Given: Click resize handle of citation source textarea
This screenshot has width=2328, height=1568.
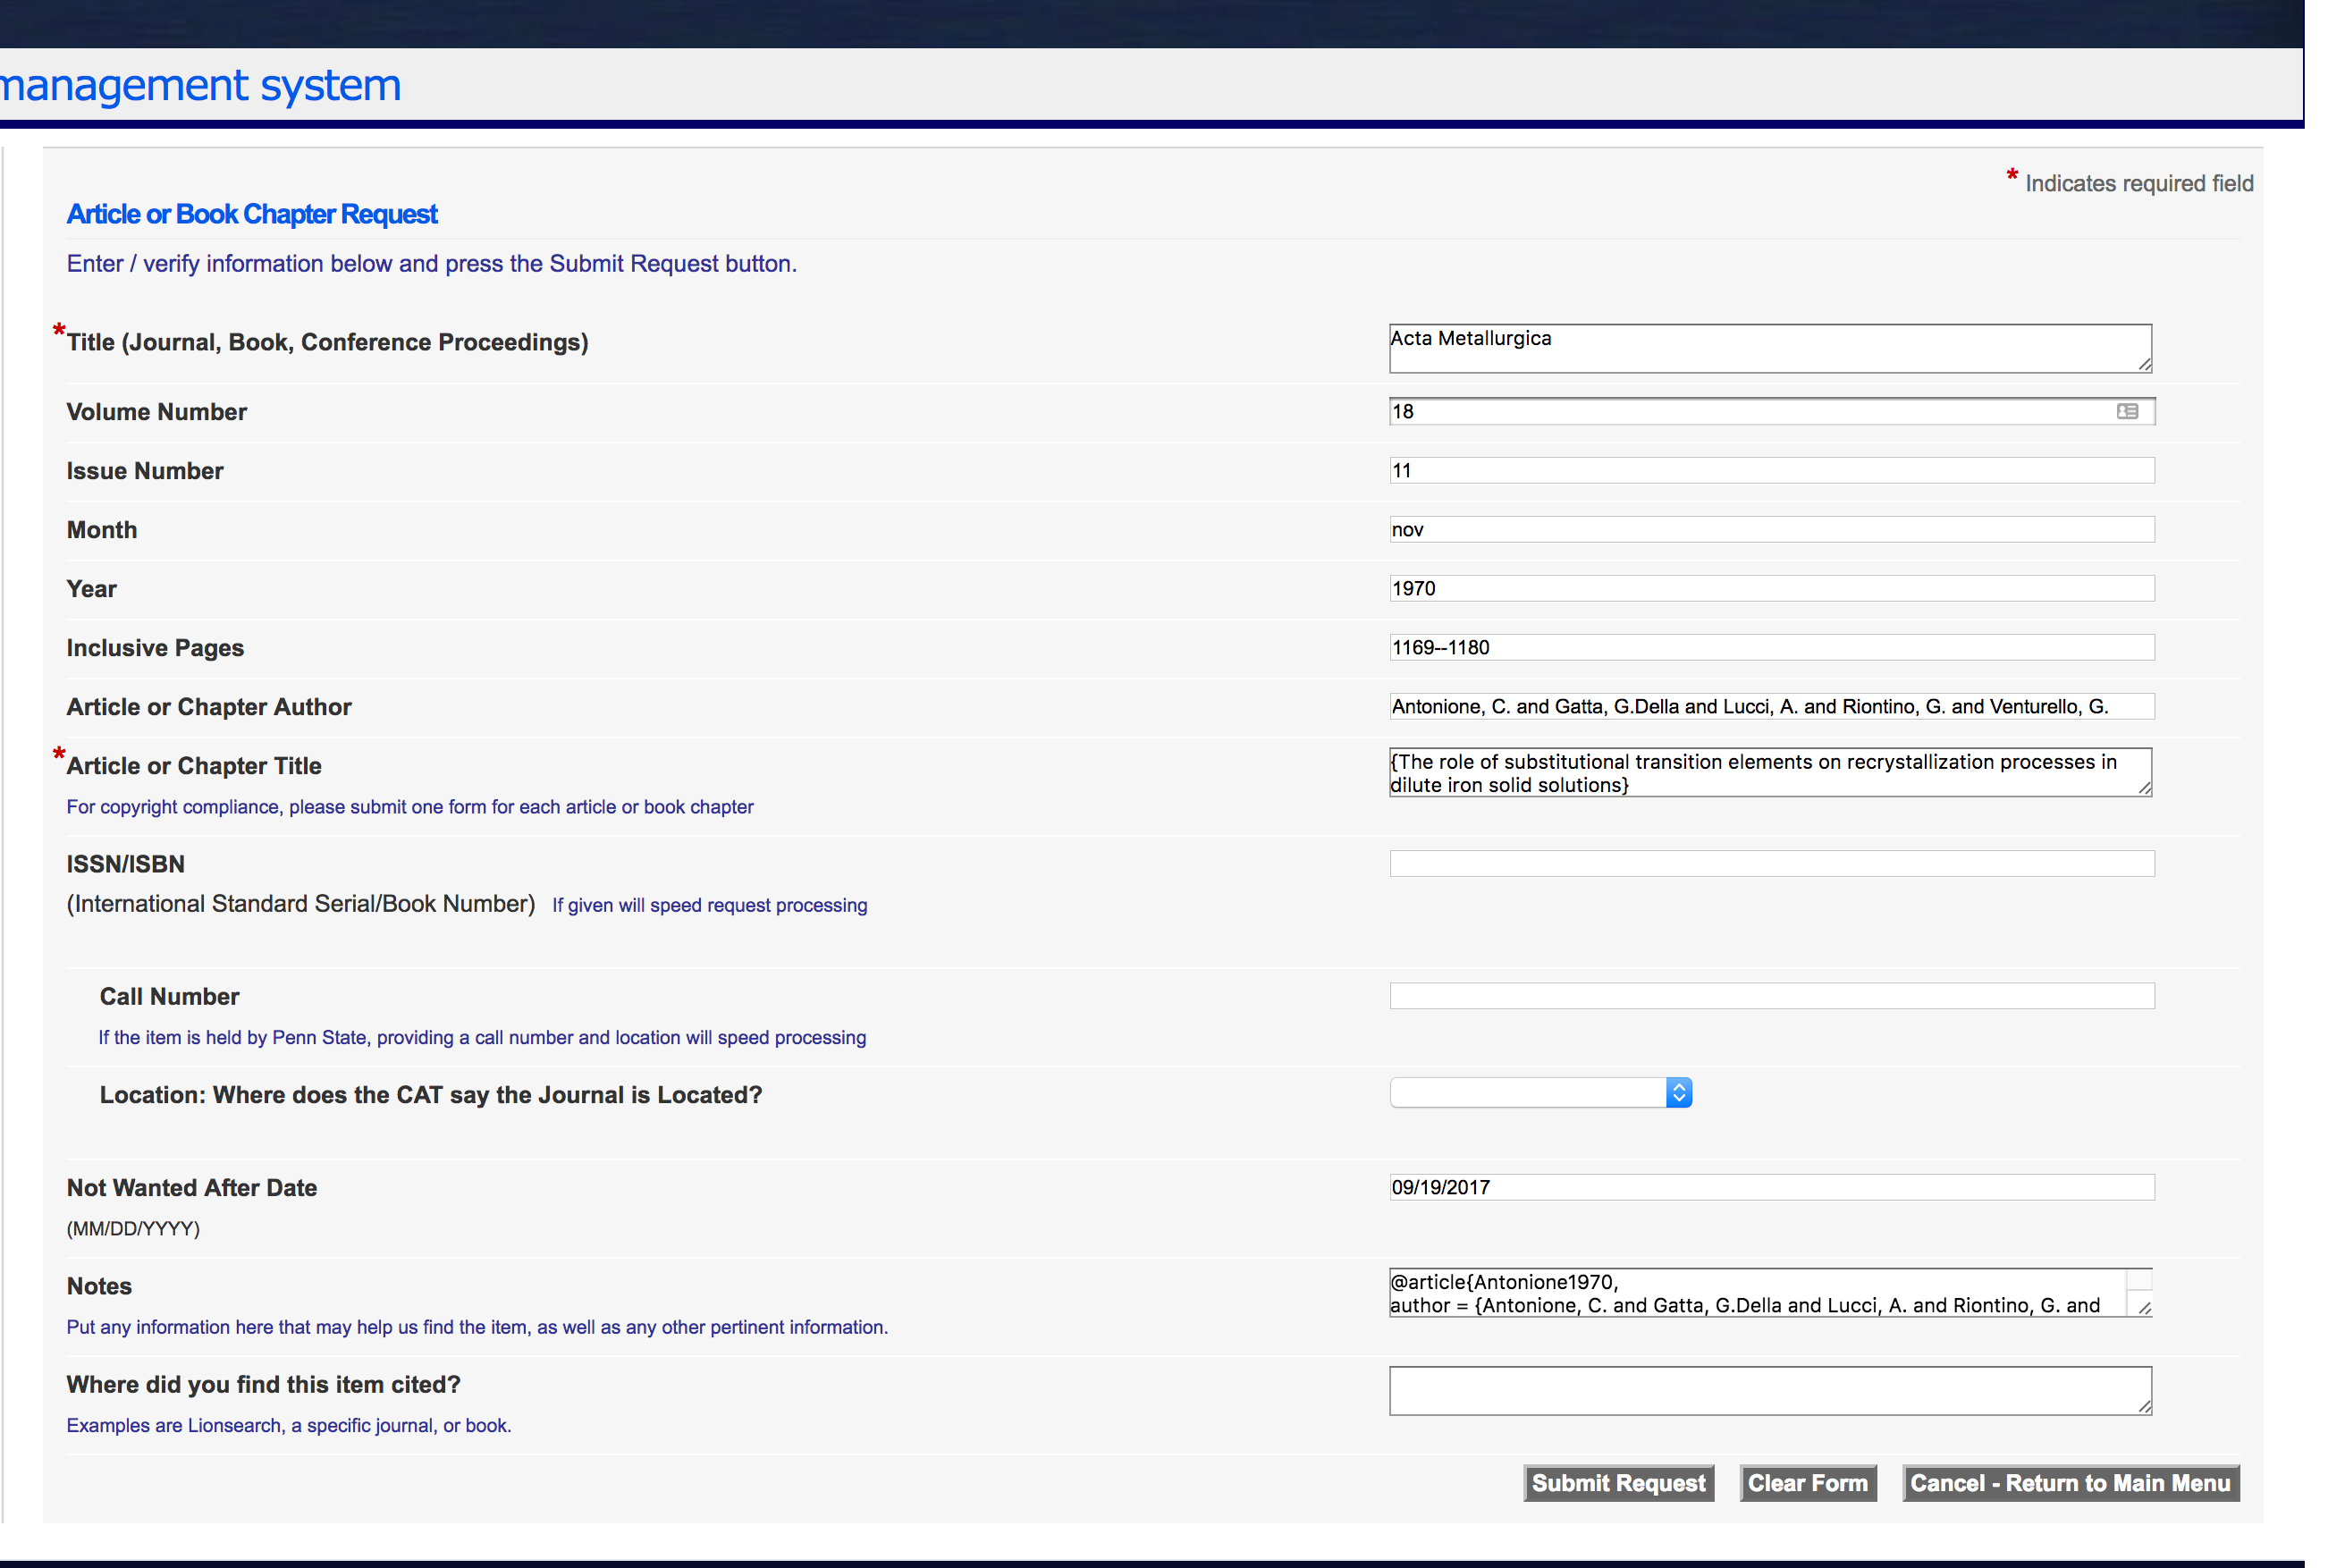Looking at the screenshot, I should (2144, 1406).
